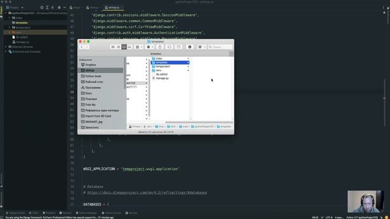Switch to the settings.py editor tab
The image size is (390, 219).
coord(113,8)
